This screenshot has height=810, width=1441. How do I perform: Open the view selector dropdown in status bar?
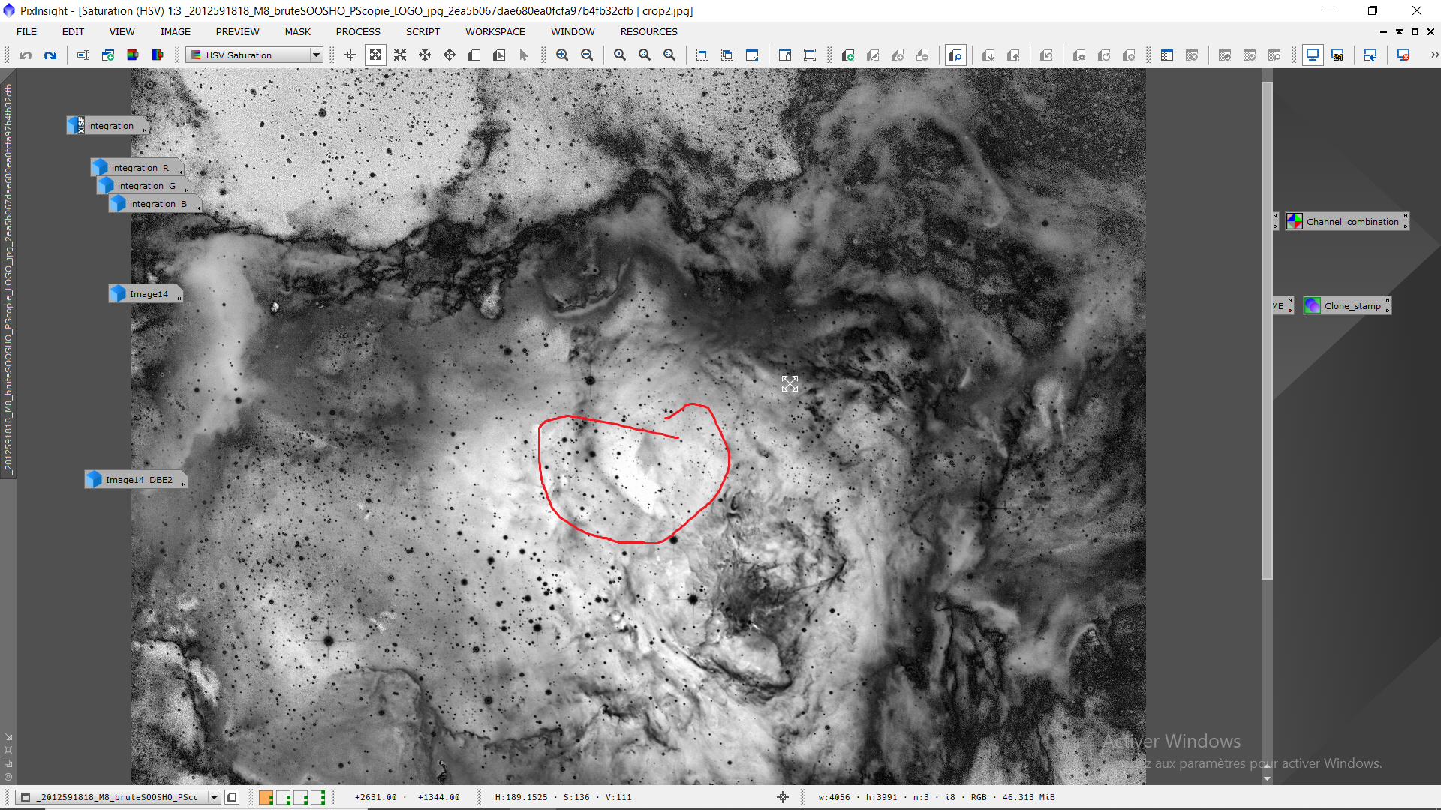point(214,797)
